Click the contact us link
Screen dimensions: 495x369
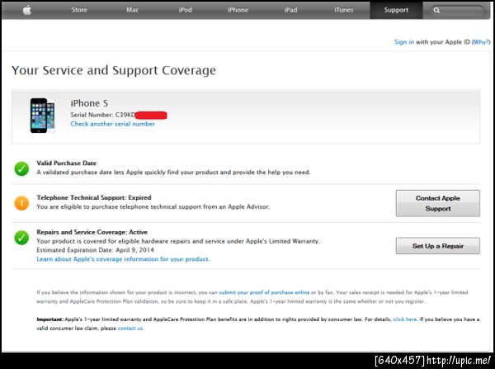(x=130, y=329)
